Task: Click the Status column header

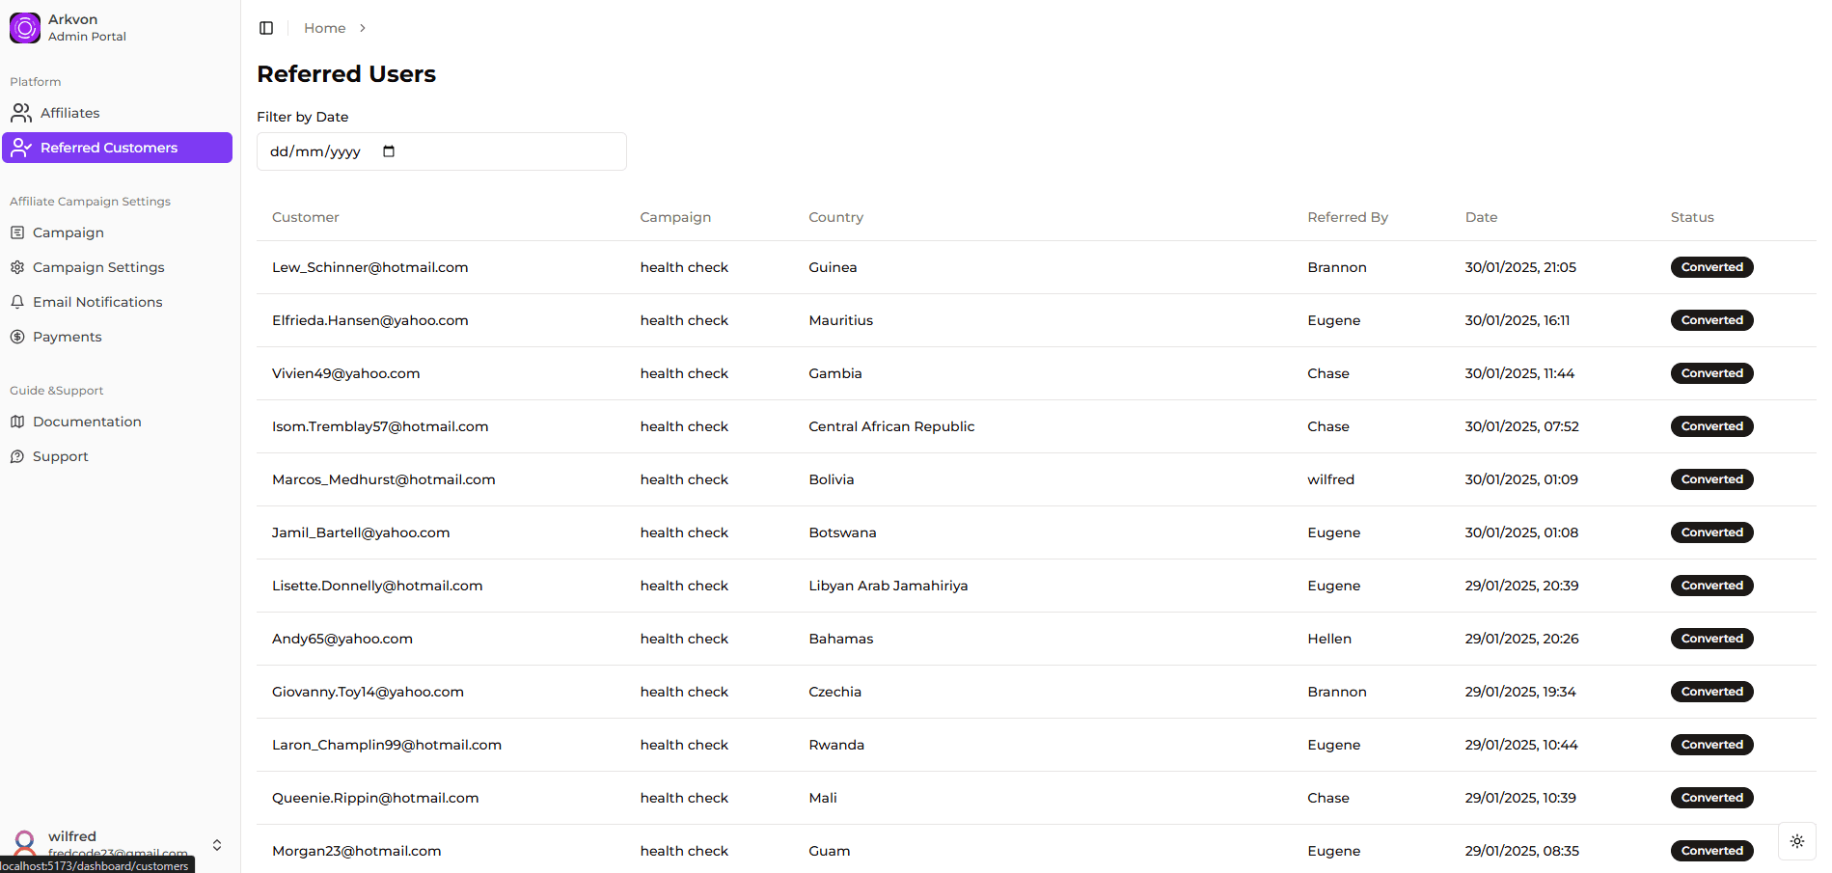Action: (x=1692, y=217)
